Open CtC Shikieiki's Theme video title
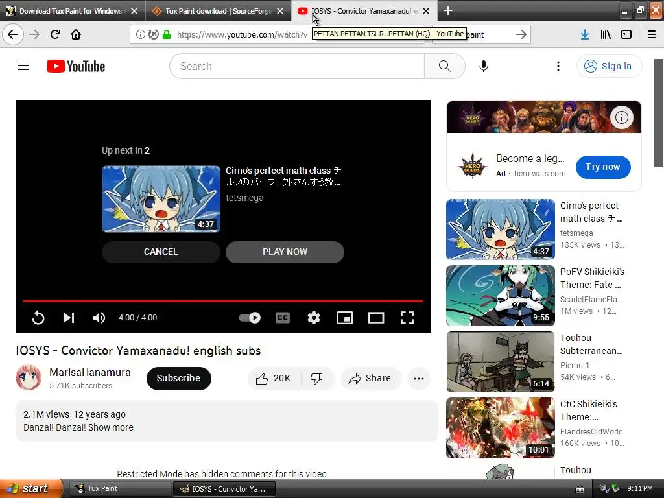Image resolution: width=664 pixels, height=498 pixels. pyautogui.click(x=589, y=410)
